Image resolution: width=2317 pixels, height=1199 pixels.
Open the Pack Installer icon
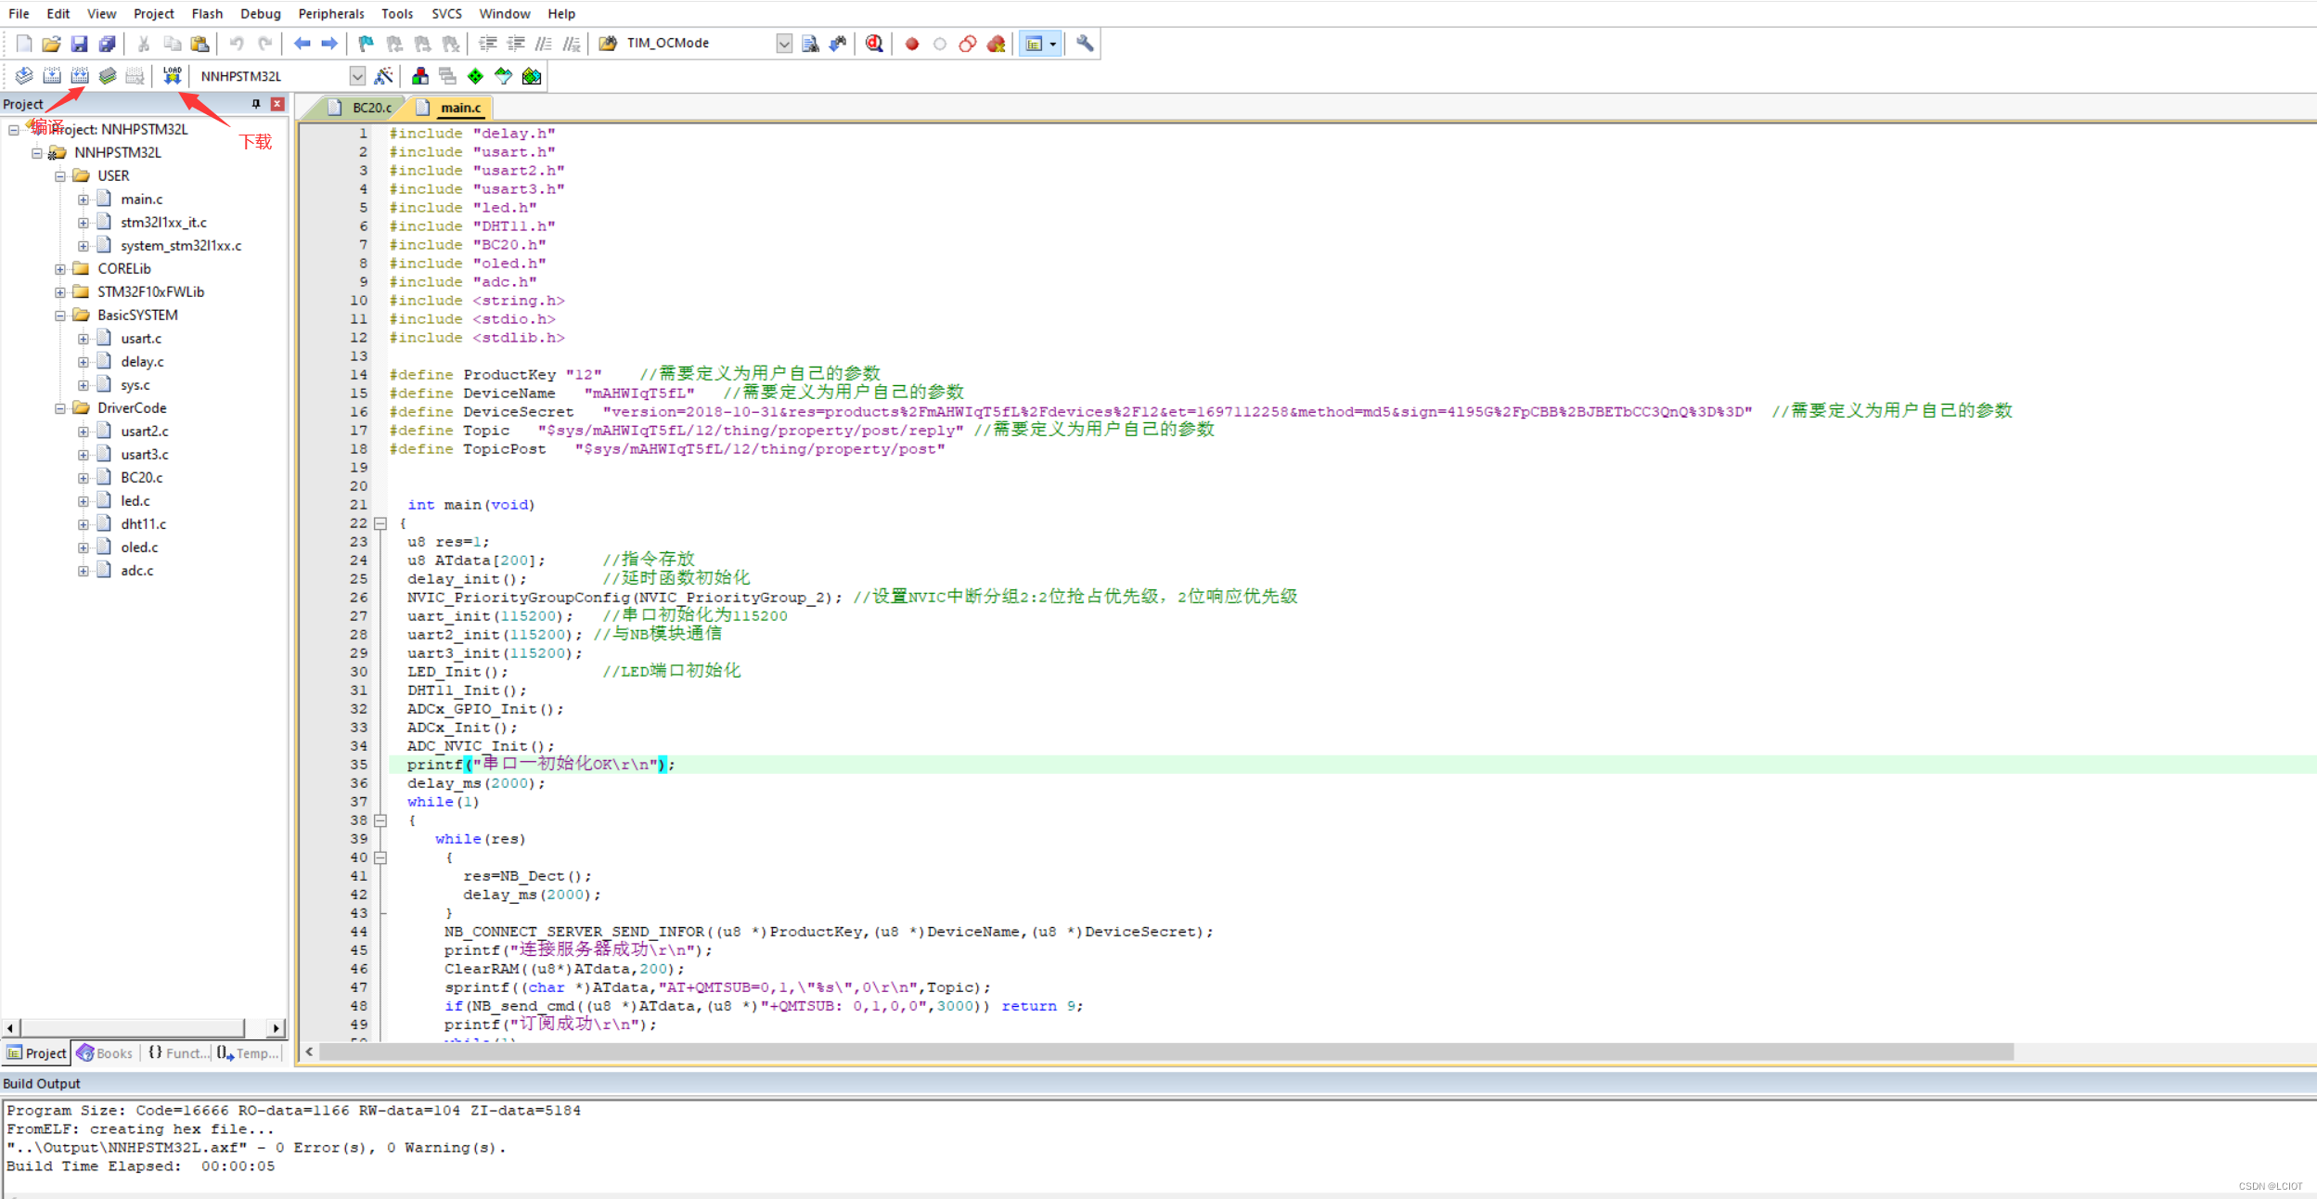coord(532,76)
